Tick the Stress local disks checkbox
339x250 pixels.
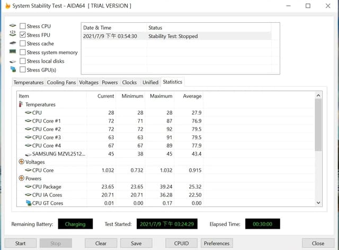[x=22, y=61]
